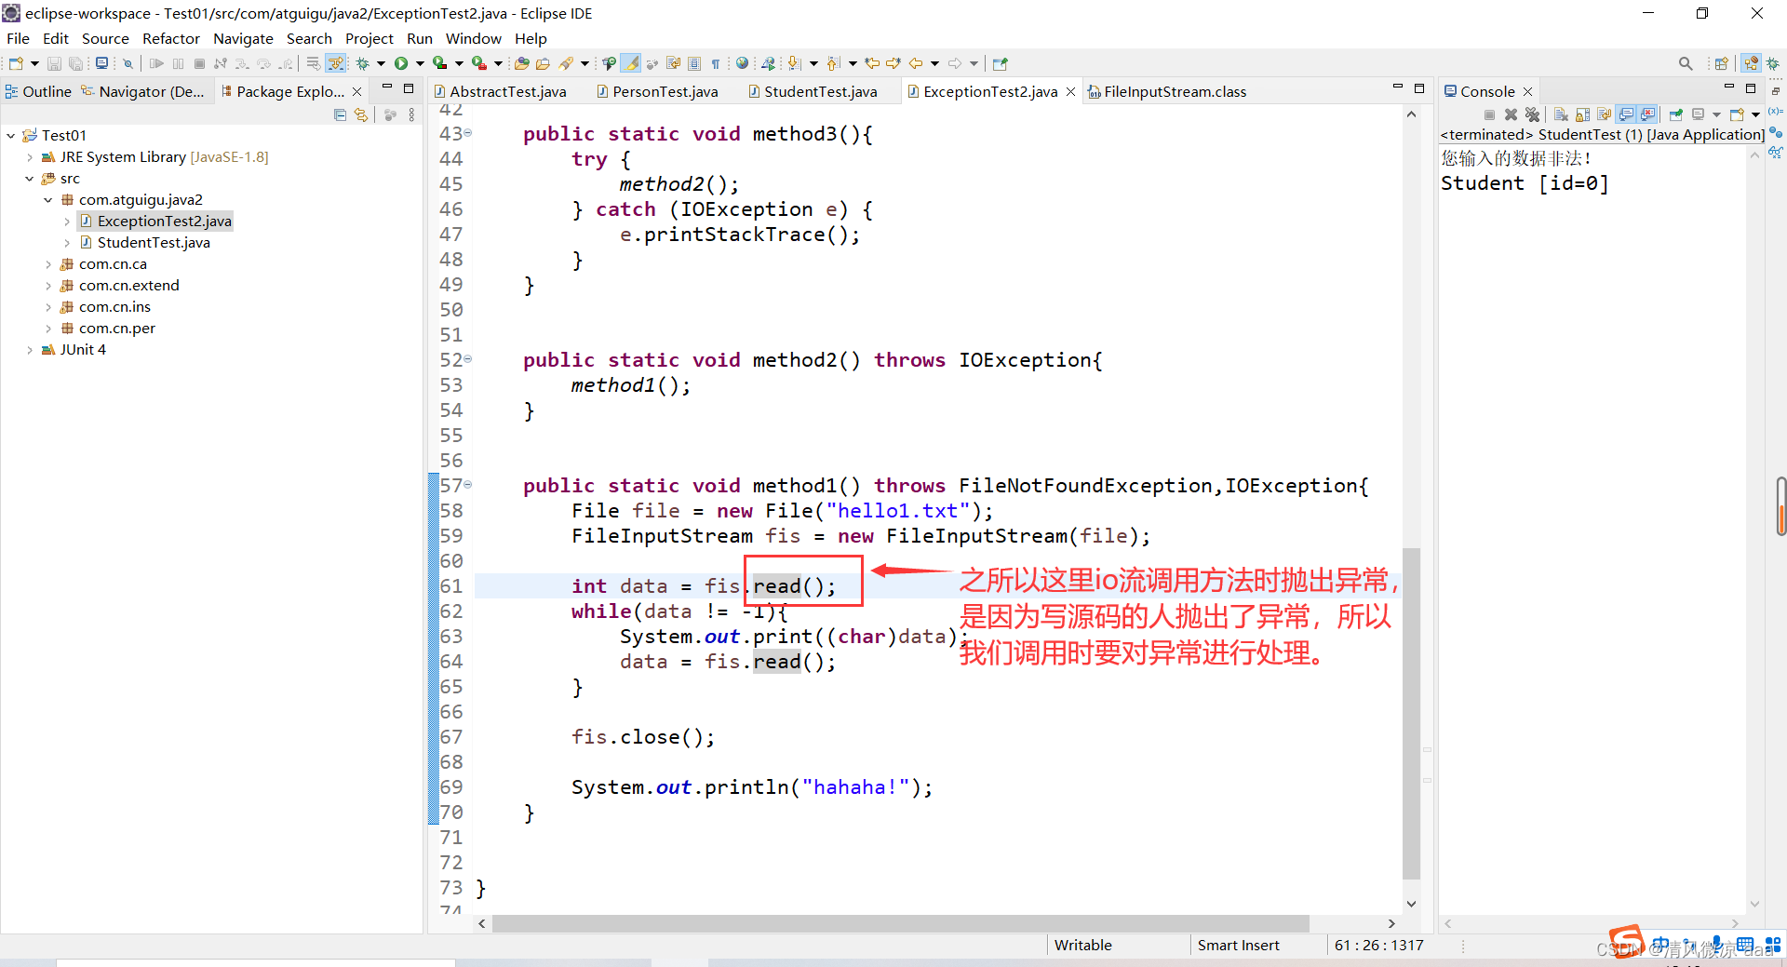Expand the JUnit 4 library node
Screen dimensions: 1787x967
[x=30, y=350]
